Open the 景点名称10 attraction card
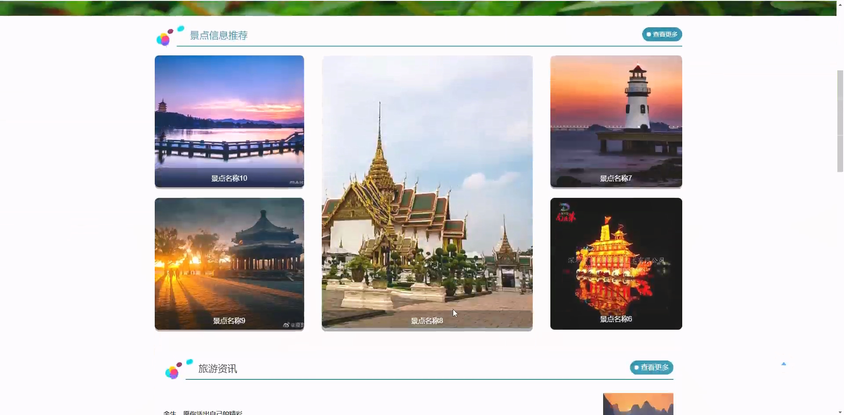The height and width of the screenshot is (415, 844). pos(229,121)
